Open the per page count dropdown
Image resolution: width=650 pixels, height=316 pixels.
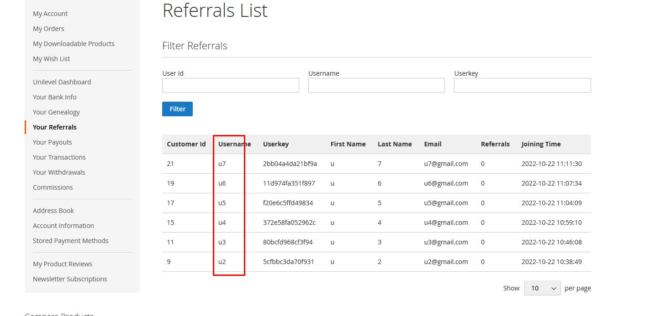coord(542,288)
